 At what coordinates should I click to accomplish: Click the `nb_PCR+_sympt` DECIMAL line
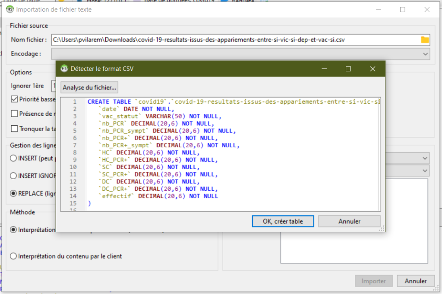(x=169, y=145)
